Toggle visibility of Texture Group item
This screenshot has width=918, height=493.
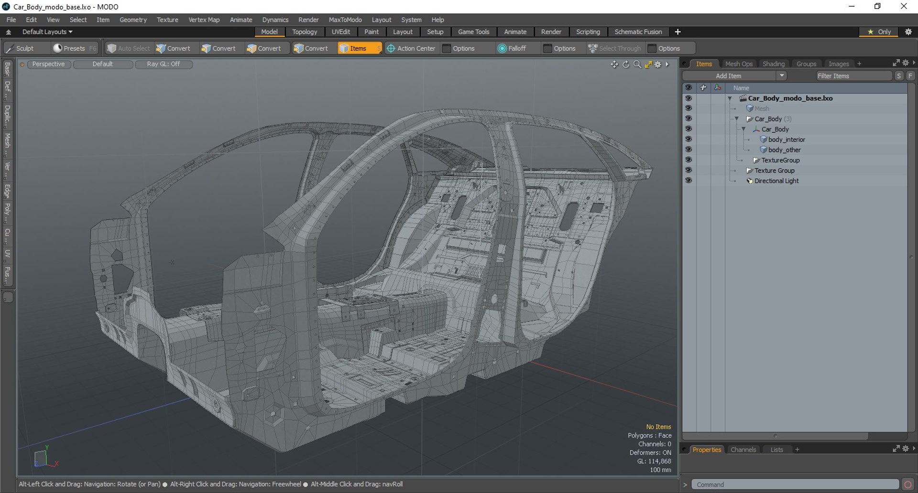tap(688, 170)
